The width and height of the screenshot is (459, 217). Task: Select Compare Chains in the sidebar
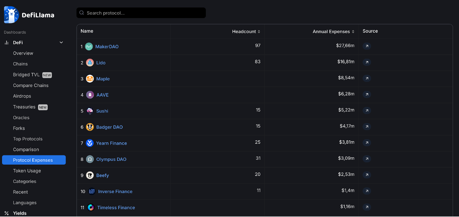pos(31,86)
